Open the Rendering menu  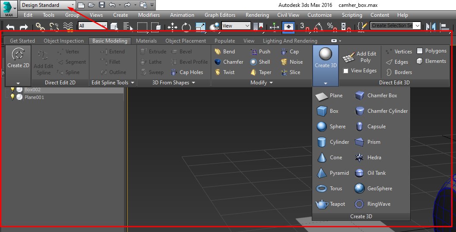(x=257, y=15)
